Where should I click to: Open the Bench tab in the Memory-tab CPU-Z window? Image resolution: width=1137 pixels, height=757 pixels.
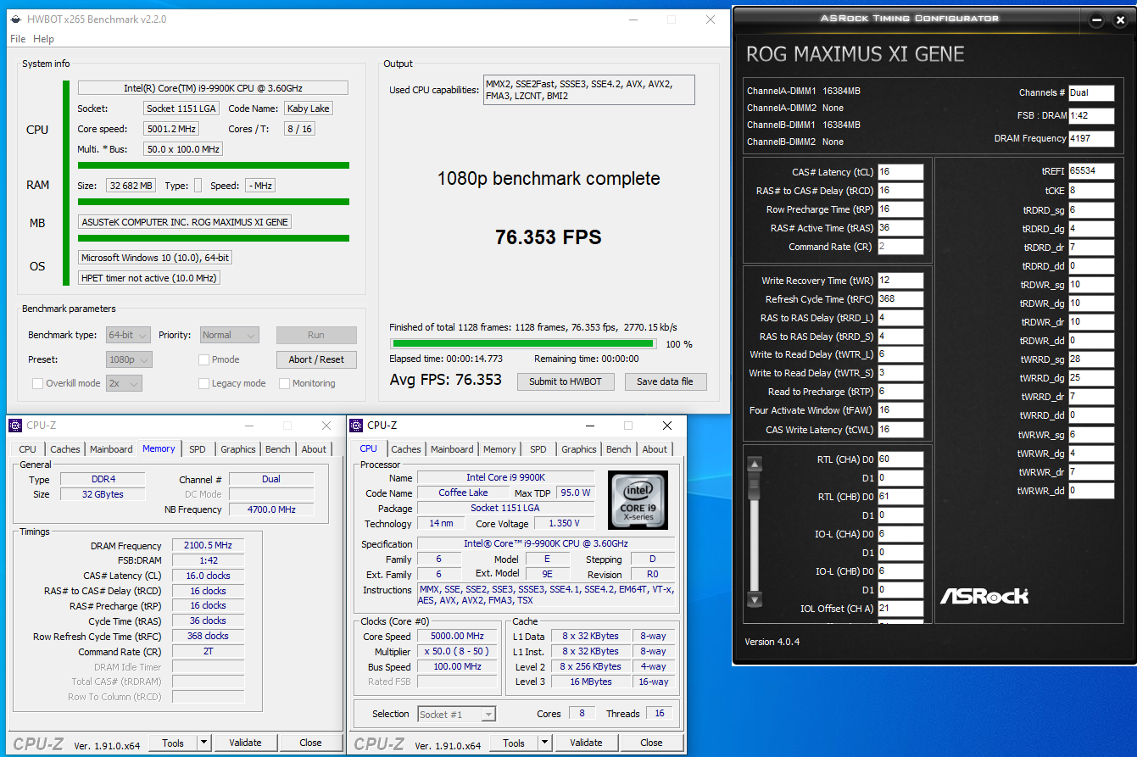click(x=278, y=449)
